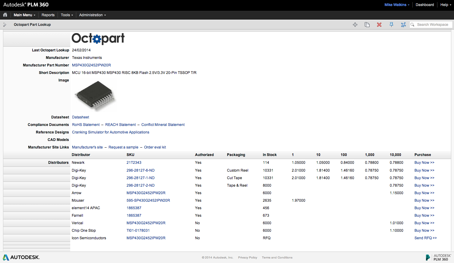
Task: Open the Datasheet link
Action: 80,117
